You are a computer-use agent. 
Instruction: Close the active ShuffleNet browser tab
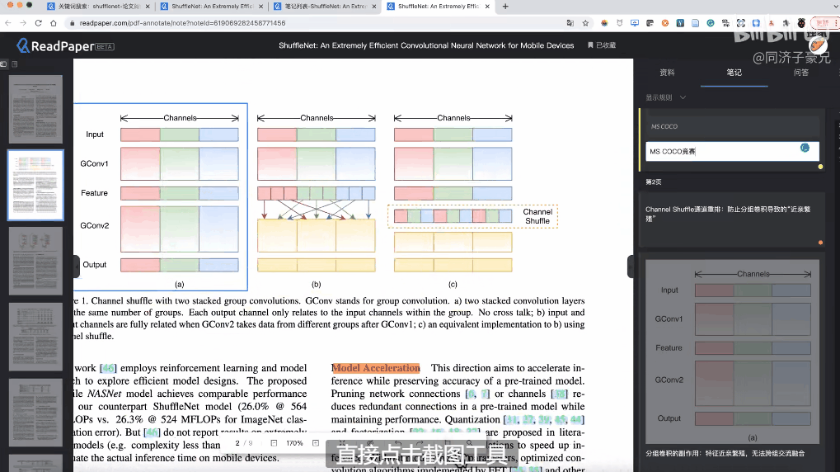pyautogui.click(x=487, y=7)
